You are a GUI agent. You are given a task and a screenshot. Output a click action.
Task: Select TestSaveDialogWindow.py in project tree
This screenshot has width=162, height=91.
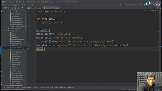coord(18,27)
